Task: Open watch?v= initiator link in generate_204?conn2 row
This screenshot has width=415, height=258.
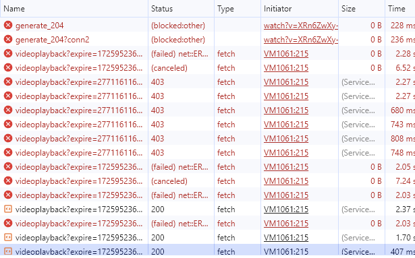Action: (301, 40)
